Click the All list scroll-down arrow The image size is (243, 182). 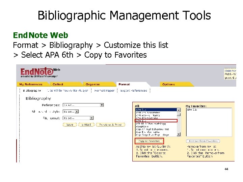(179, 134)
